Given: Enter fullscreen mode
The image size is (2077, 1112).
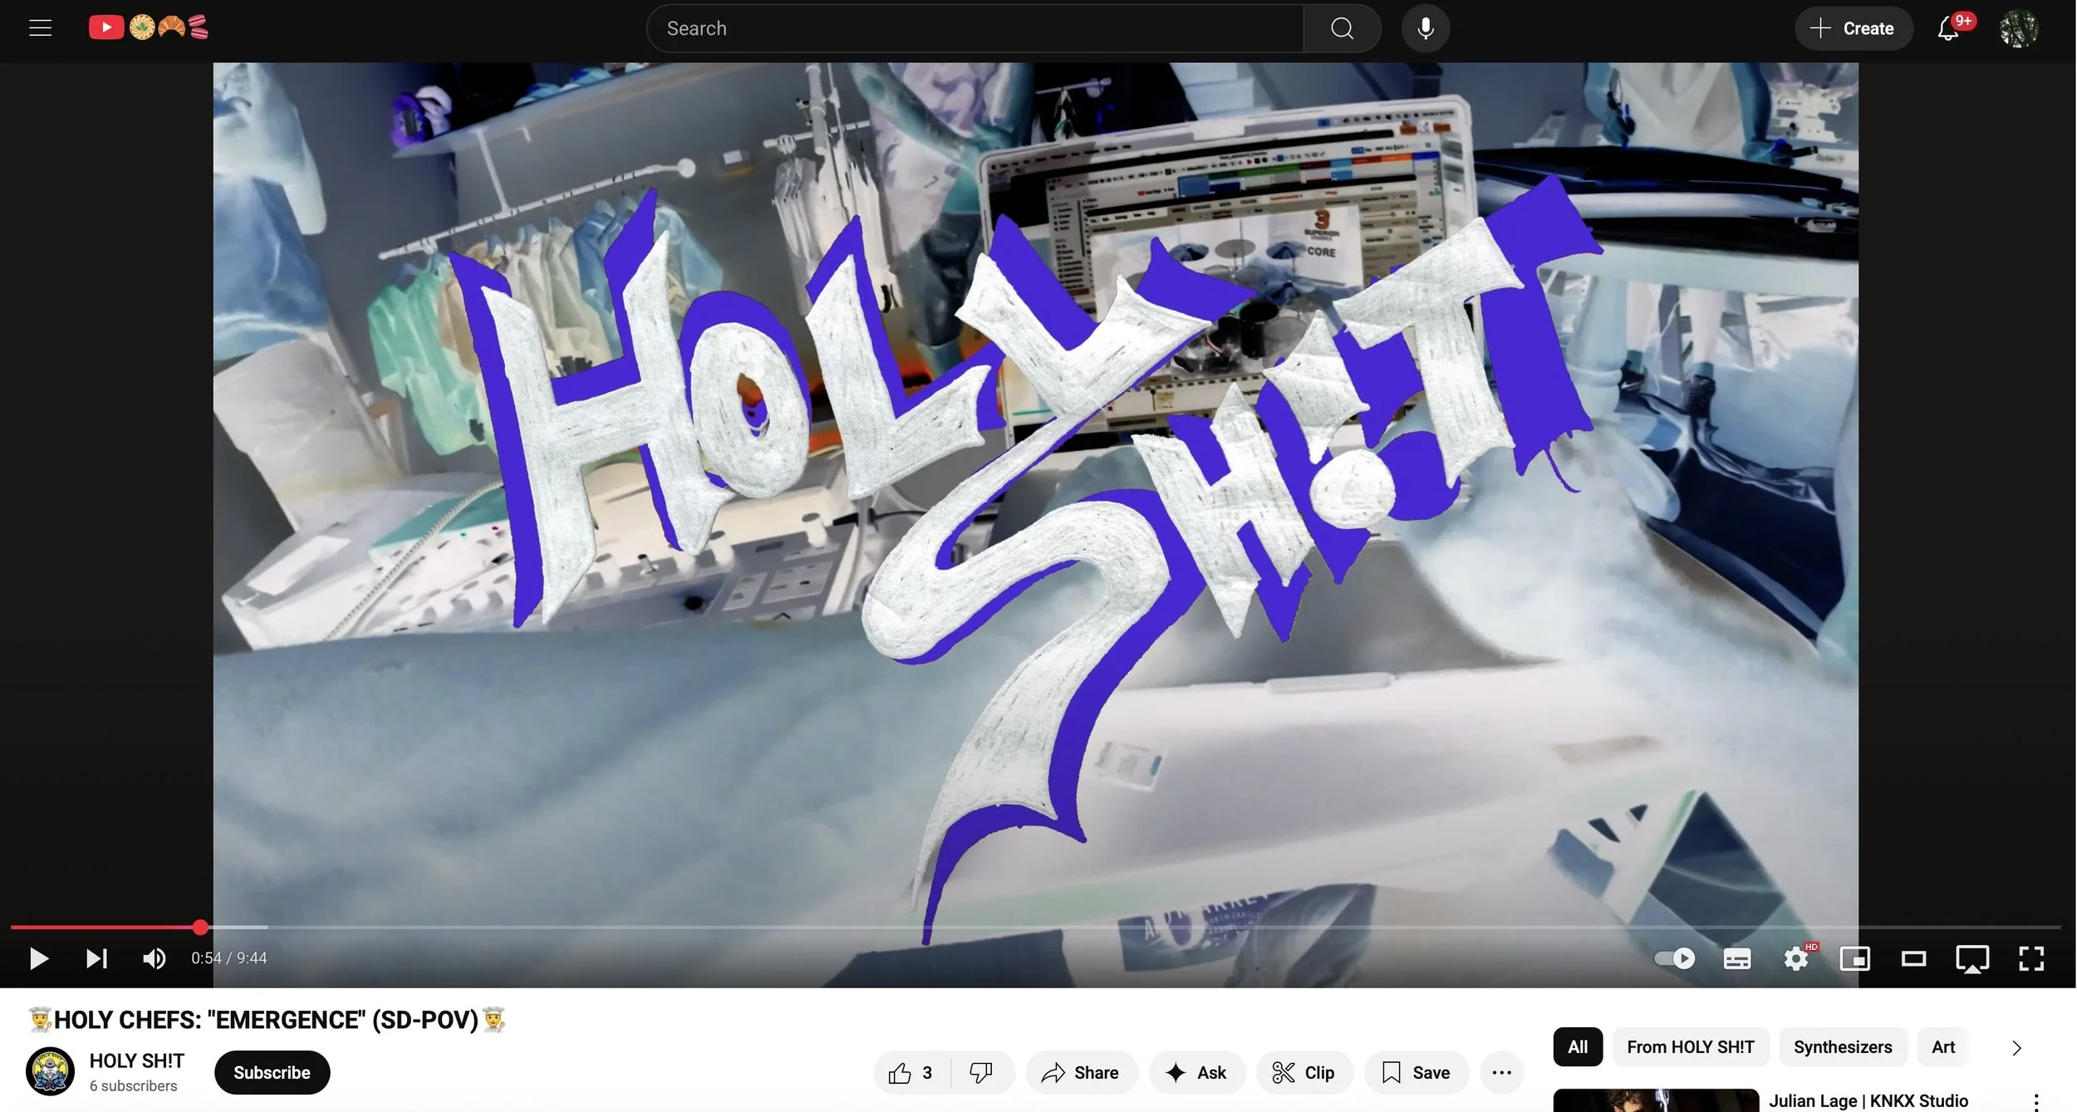Looking at the screenshot, I should (x=2030, y=958).
